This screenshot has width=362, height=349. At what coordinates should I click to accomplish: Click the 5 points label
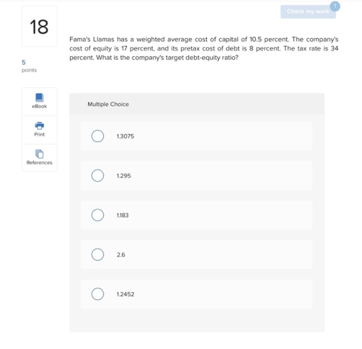29,66
